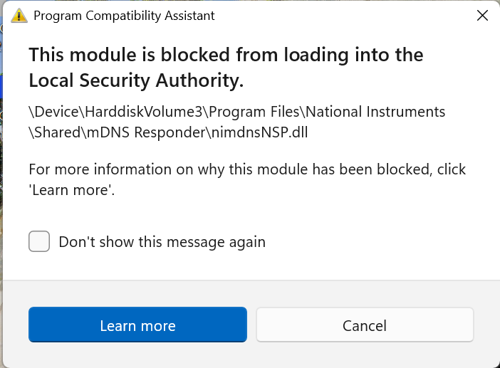Click the "For more information" sentence

247,169
